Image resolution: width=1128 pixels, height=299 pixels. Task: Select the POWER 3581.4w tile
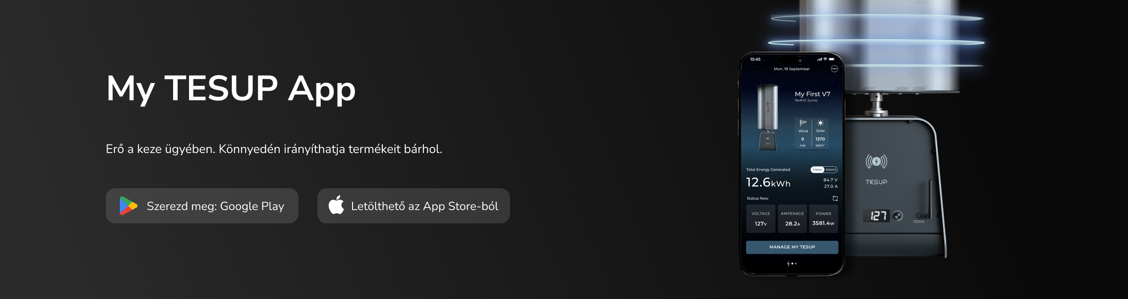click(x=823, y=219)
